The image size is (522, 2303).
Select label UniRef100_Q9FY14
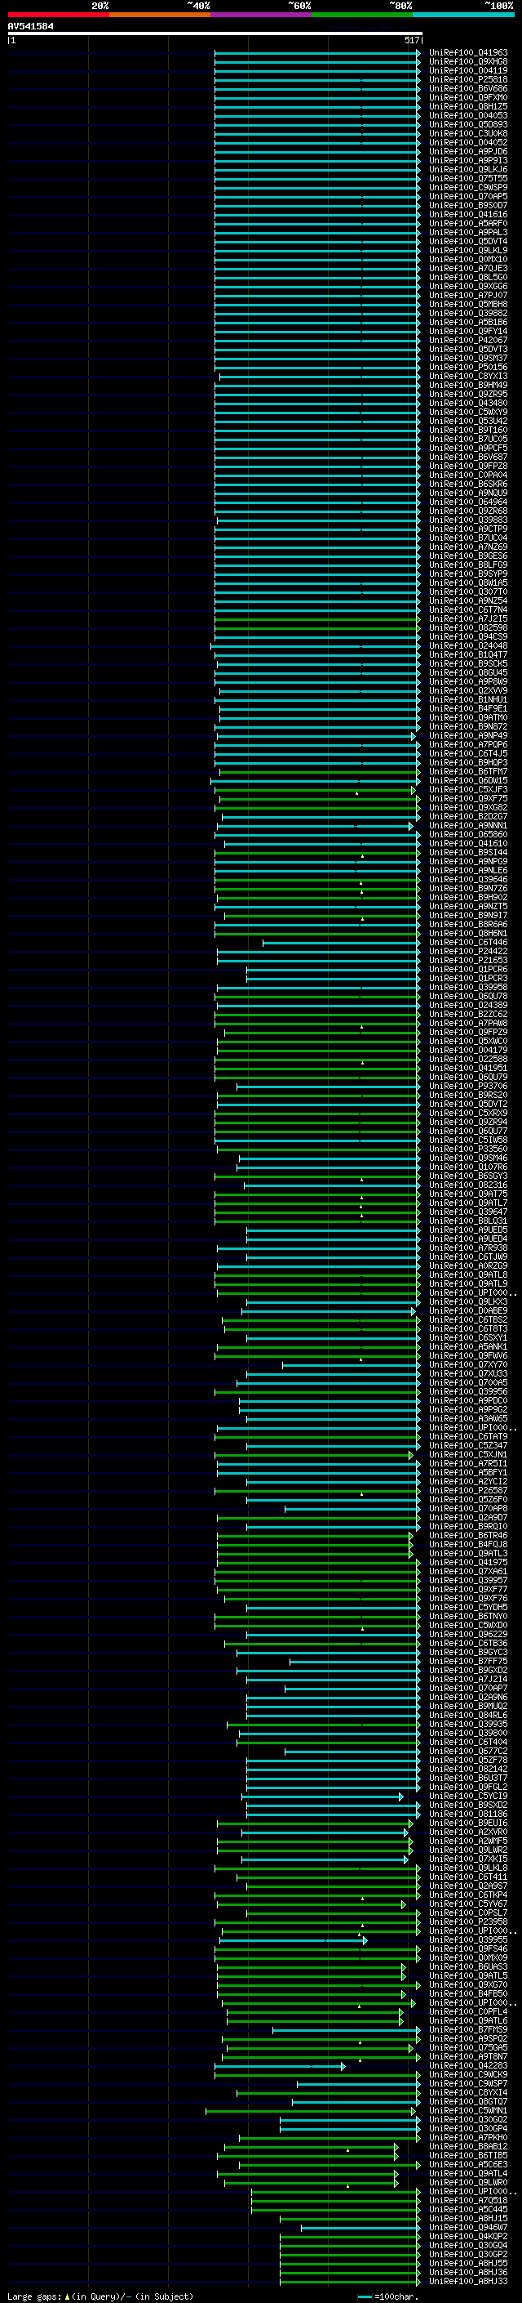point(468,331)
